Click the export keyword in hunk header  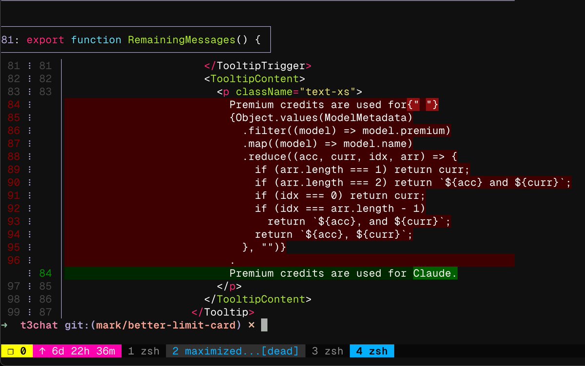45,39
